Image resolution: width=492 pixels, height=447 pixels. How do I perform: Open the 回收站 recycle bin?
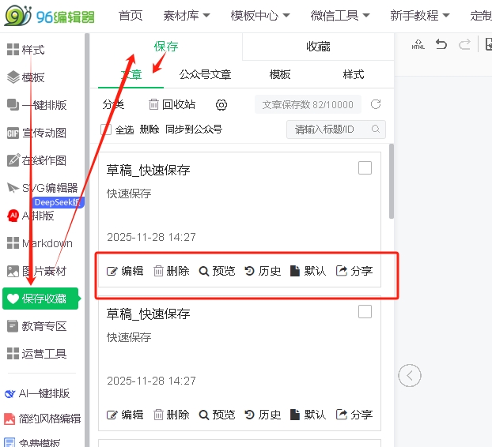pyautogui.click(x=172, y=105)
